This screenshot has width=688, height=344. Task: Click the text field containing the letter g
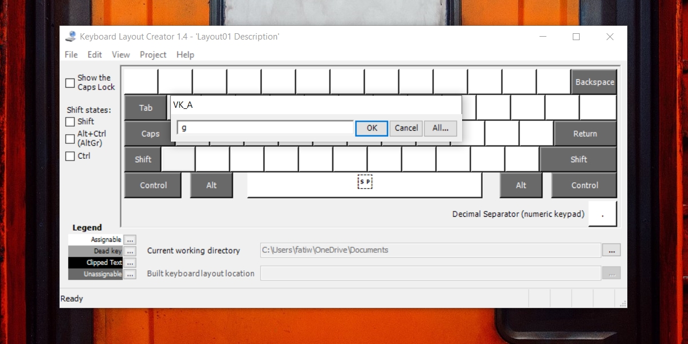point(265,127)
